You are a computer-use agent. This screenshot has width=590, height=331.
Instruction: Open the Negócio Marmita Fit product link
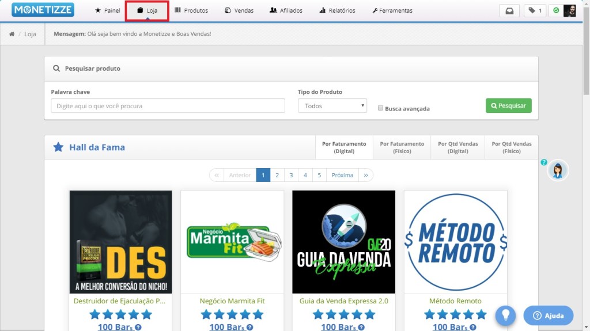point(232,301)
